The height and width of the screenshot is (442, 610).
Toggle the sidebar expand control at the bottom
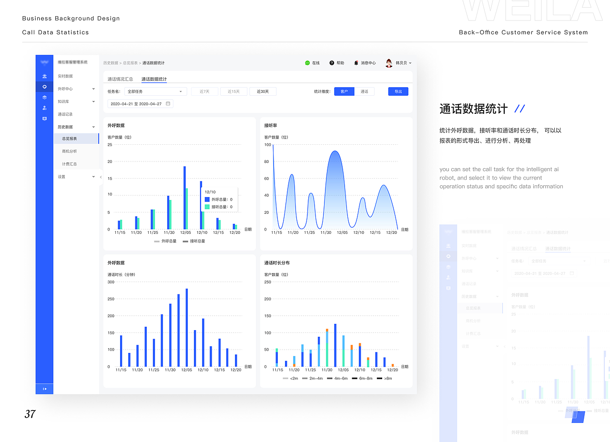[x=44, y=389]
